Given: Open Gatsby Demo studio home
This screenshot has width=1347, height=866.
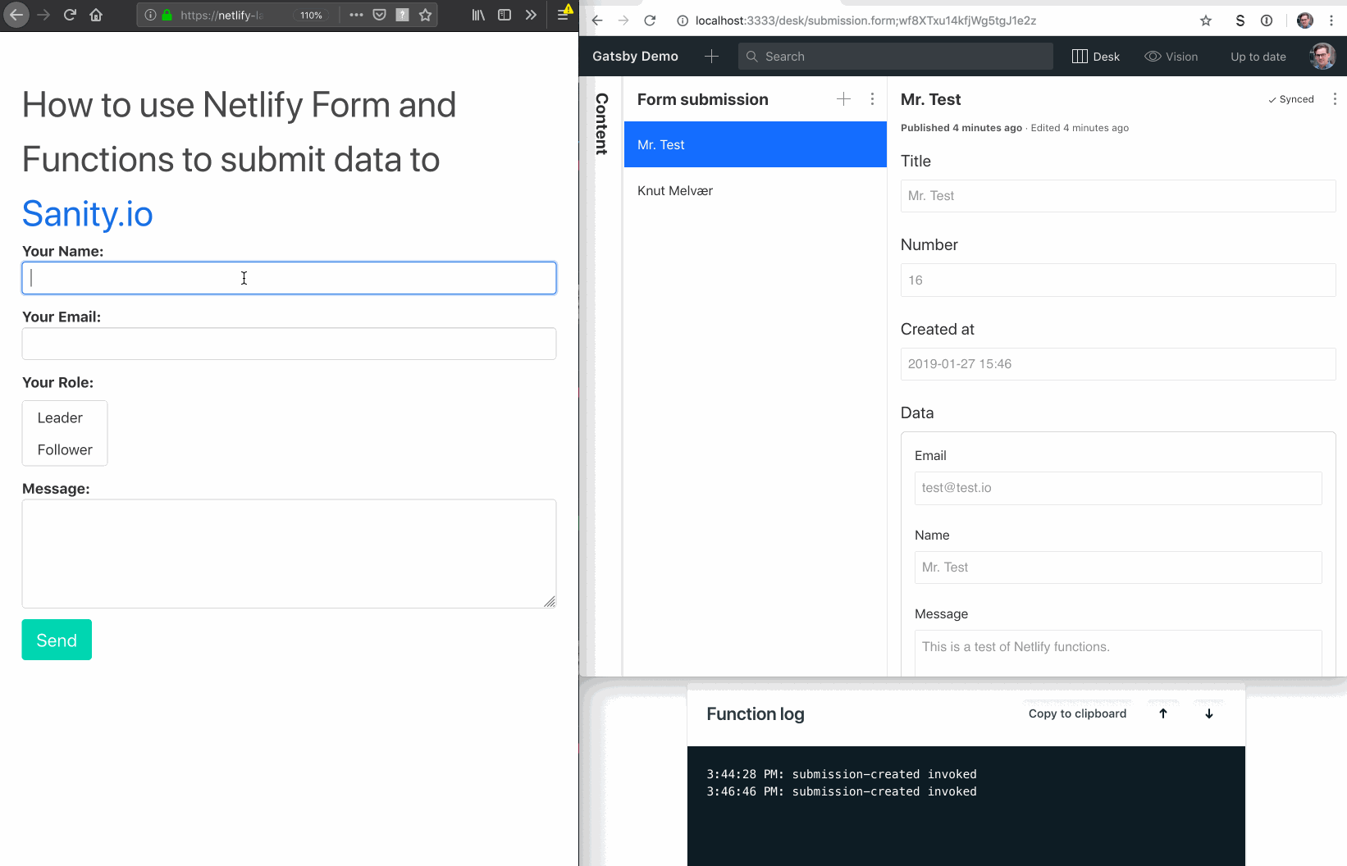Looking at the screenshot, I should tap(635, 56).
